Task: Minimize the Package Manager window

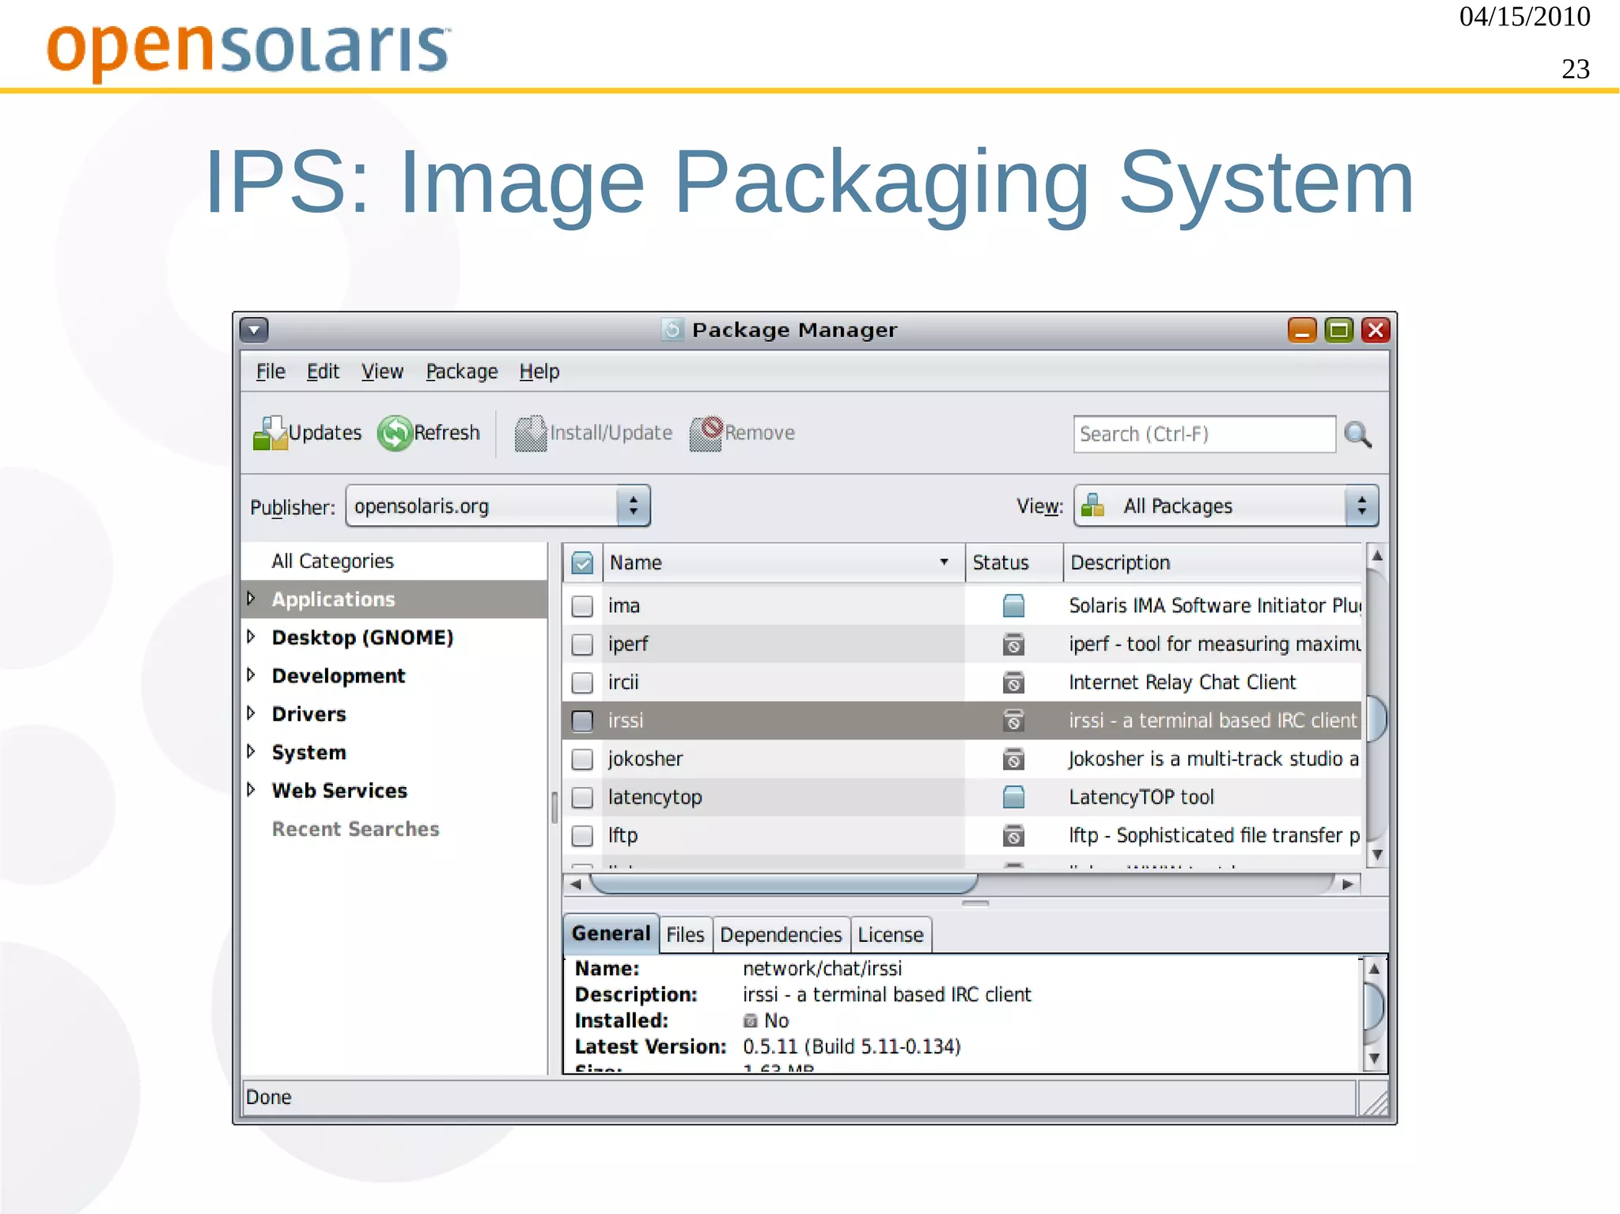Action: click(1302, 330)
